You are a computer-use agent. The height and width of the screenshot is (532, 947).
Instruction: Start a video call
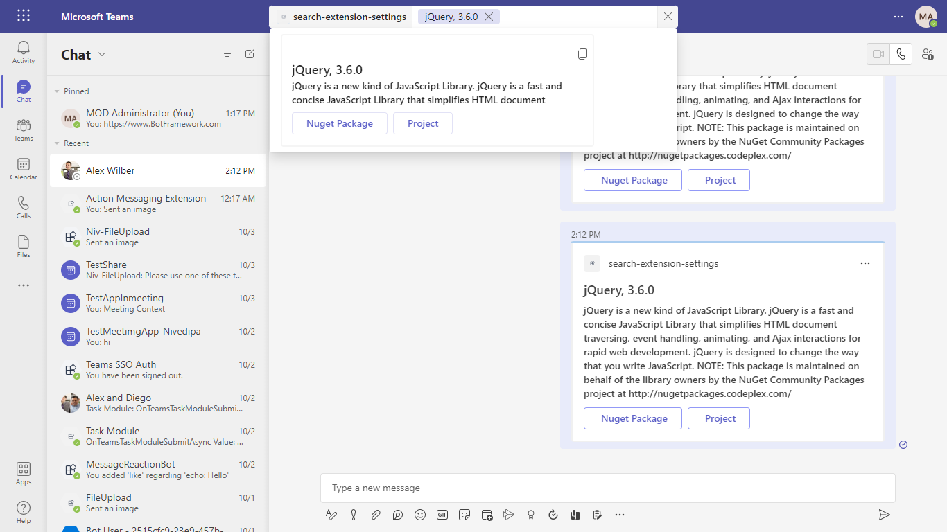[878, 54]
